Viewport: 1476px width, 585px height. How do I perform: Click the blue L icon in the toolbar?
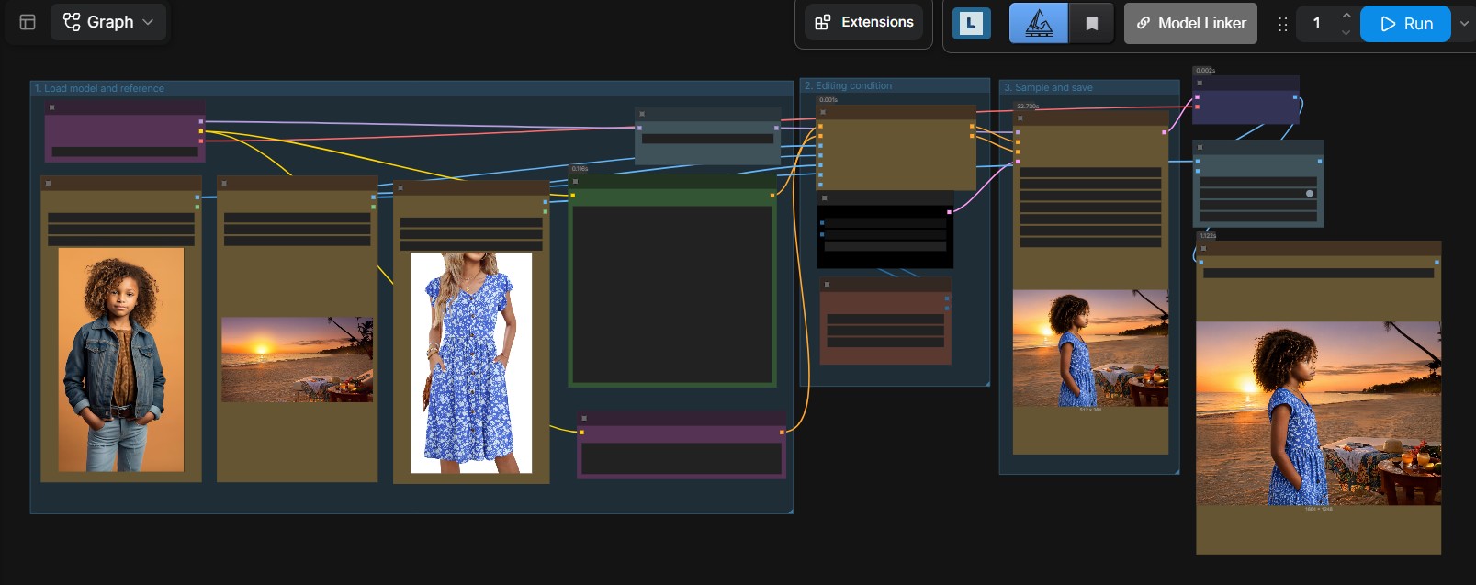point(971,23)
